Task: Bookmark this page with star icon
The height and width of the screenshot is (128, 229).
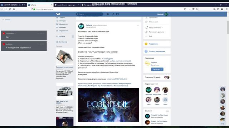Action: click(197, 9)
